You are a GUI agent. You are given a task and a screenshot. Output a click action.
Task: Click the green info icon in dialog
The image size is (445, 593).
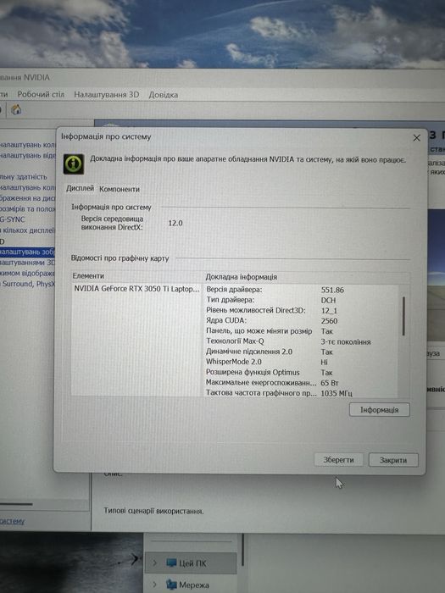point(74,163)
